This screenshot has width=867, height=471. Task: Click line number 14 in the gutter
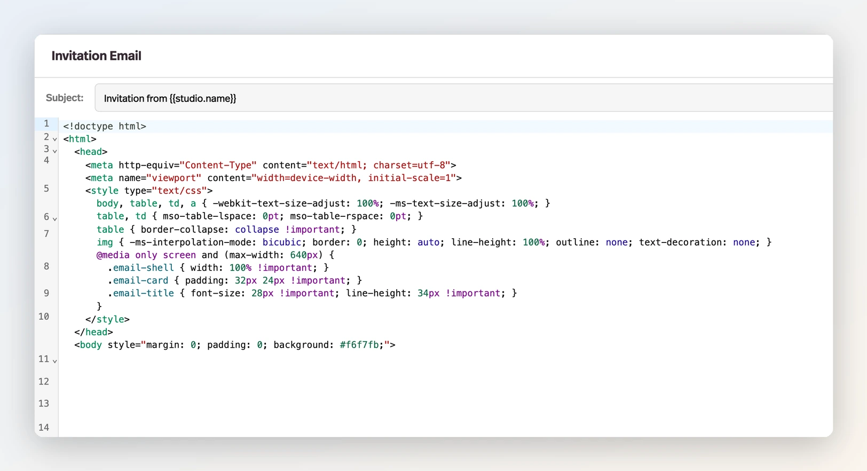[44, 428]
